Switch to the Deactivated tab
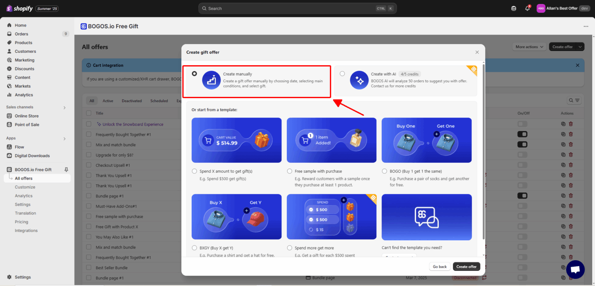 click(x=132, y=101)
